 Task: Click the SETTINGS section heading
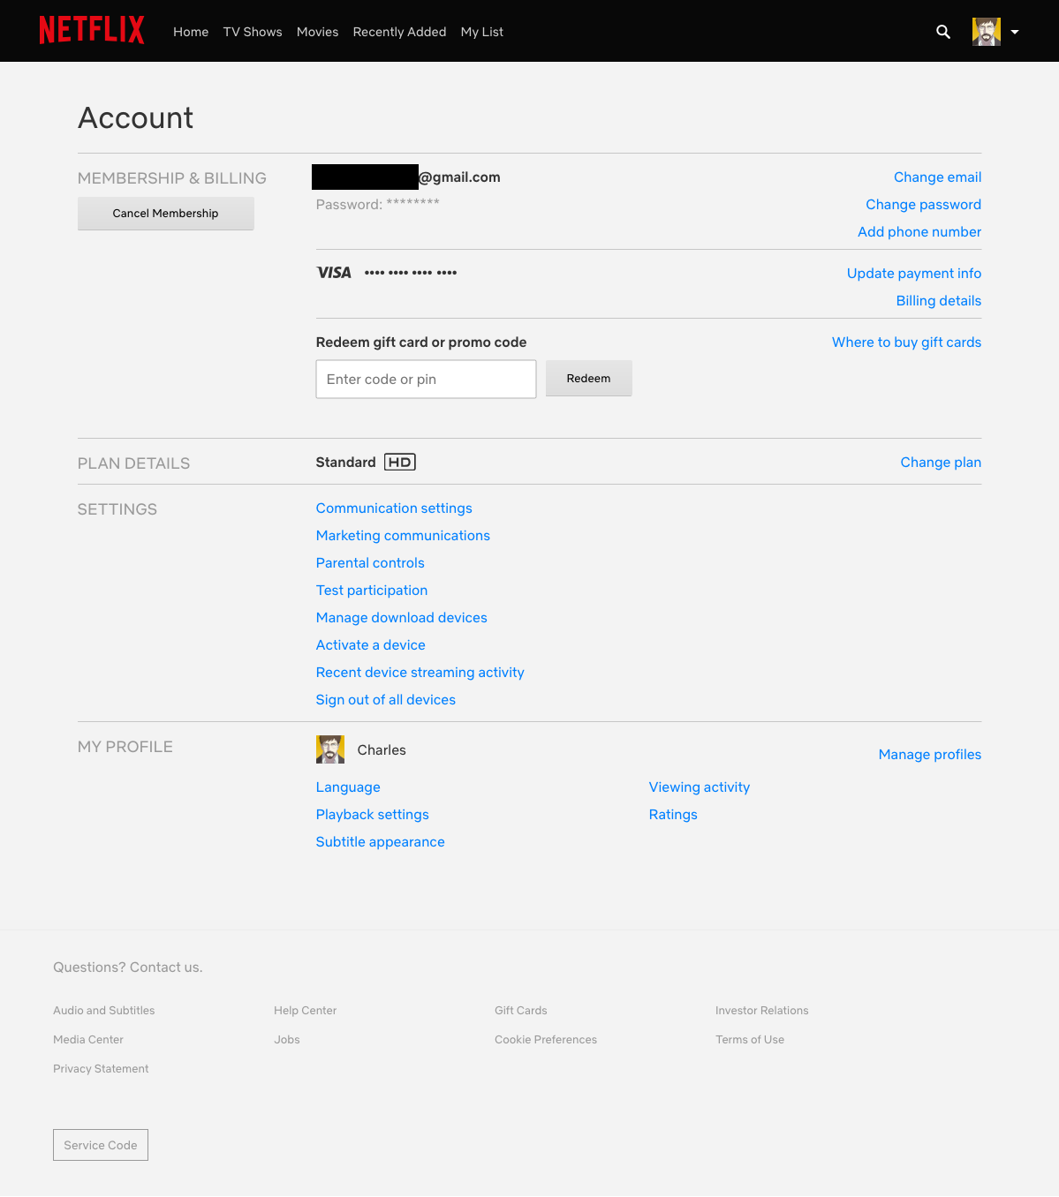click(117, 509)
